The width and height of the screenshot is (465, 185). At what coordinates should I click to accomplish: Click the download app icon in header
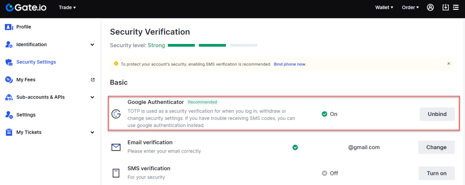(446, 7)
